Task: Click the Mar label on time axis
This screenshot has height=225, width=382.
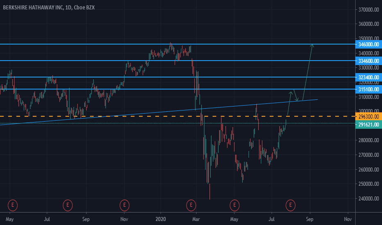Action: (x=196, y=219)
